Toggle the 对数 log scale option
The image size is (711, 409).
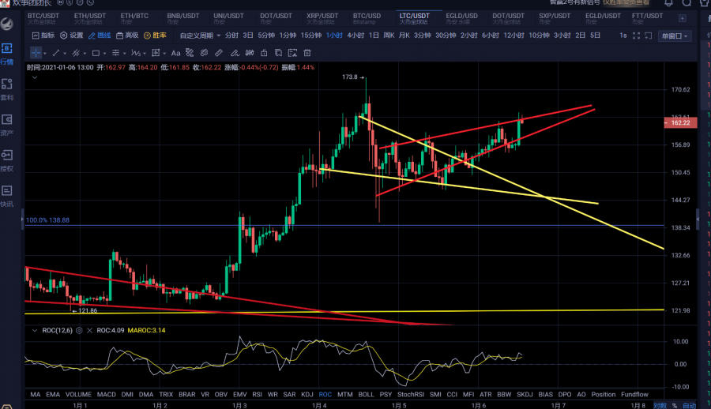[660, 405]
